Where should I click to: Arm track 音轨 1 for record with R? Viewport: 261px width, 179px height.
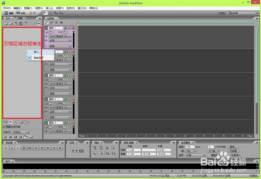pyautogui.click(x=74, y=28)
